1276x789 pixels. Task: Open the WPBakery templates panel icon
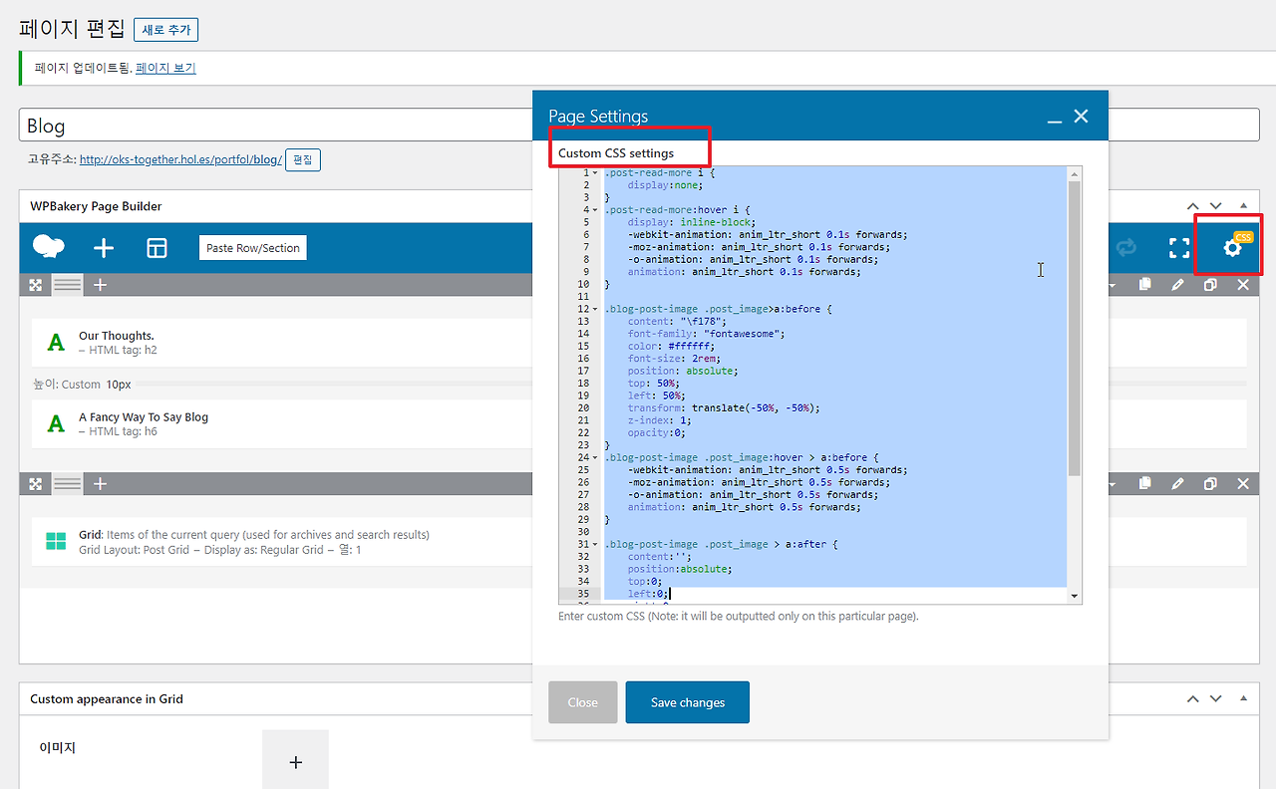[157, 248]
